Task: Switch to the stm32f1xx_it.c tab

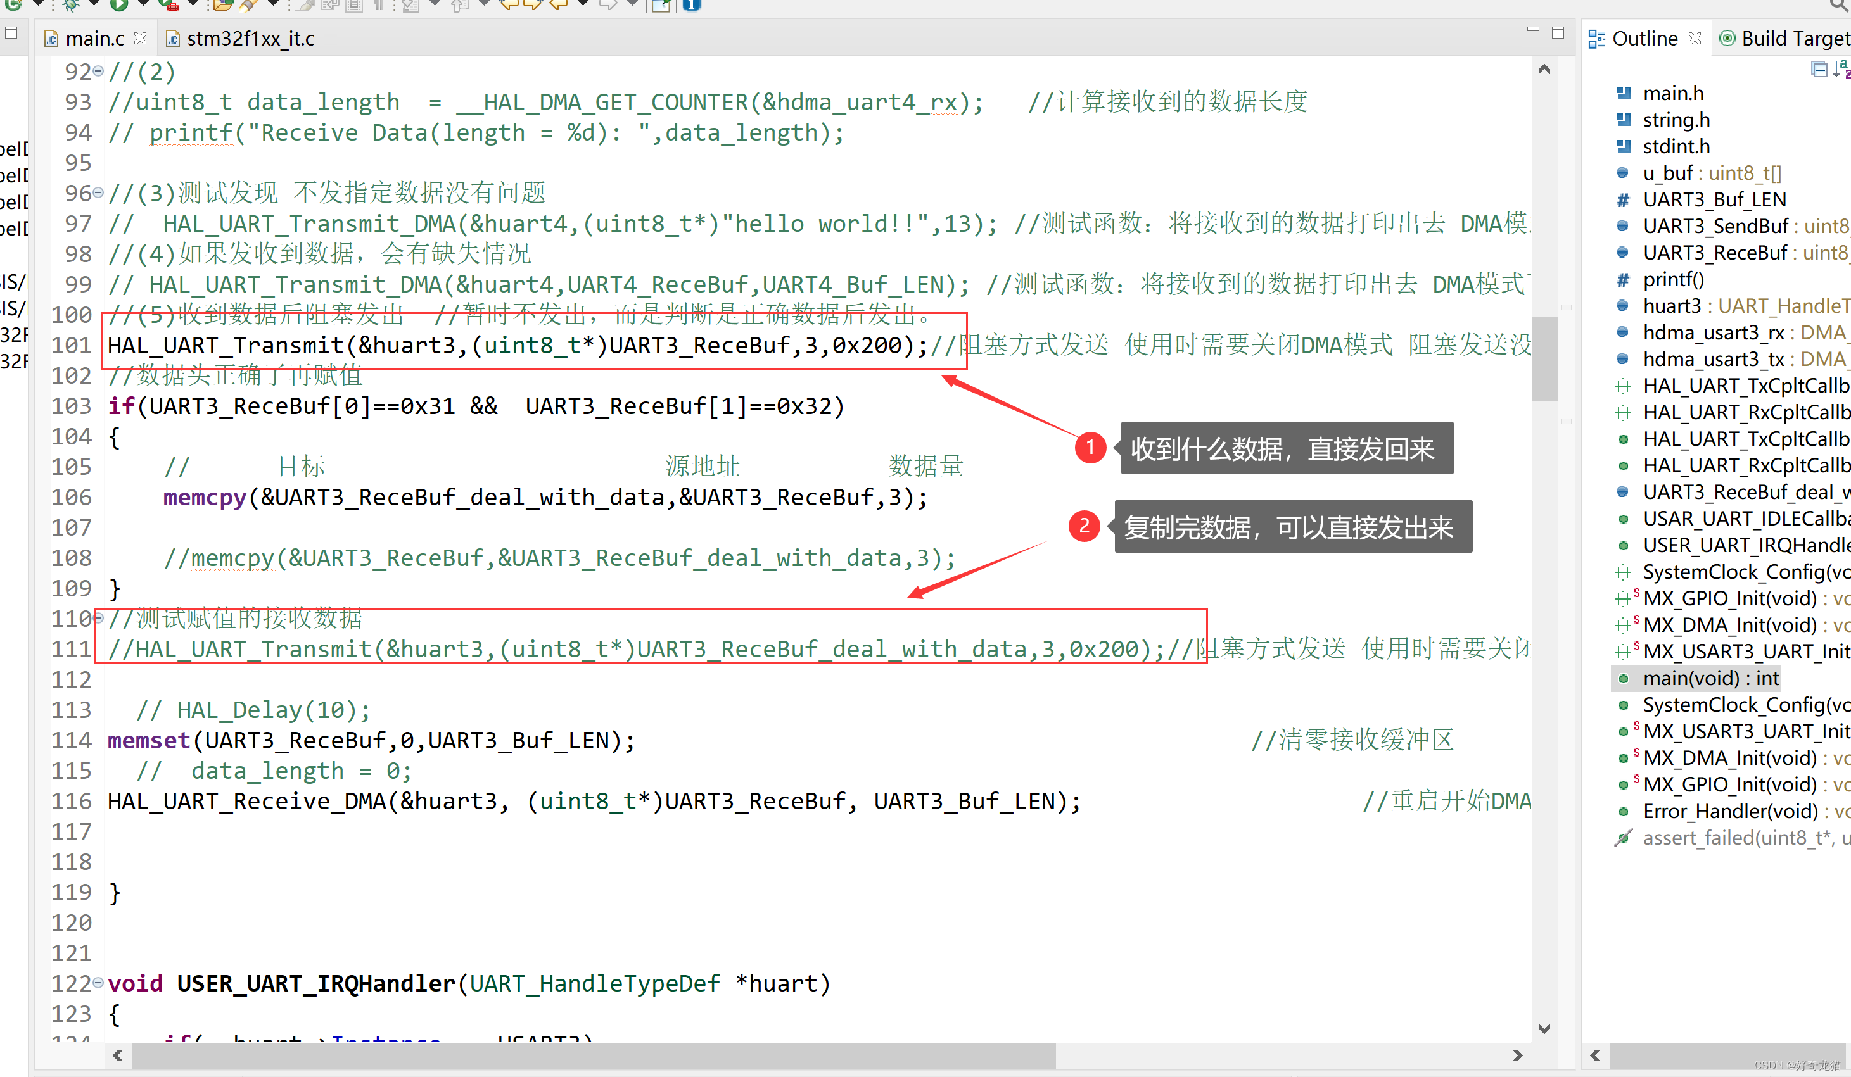Action: click(251, 39)
